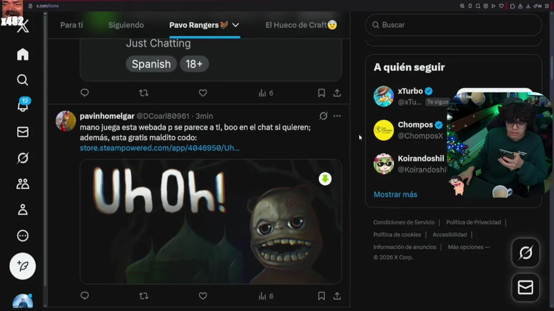This screenshot has height=311, width=554.
Task: Like the Just Chatting post
Action: (x=203, y=93)
